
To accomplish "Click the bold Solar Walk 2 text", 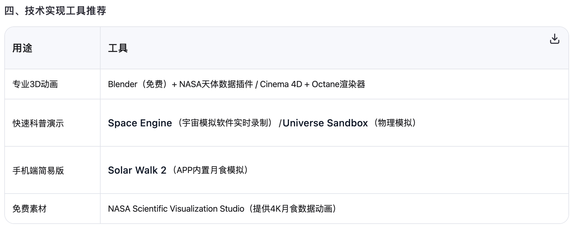I will click(137, 170).
